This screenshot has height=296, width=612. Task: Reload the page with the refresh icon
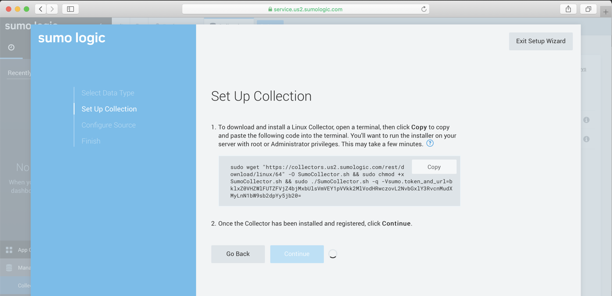pyautogui.click(x=423, y=9)
